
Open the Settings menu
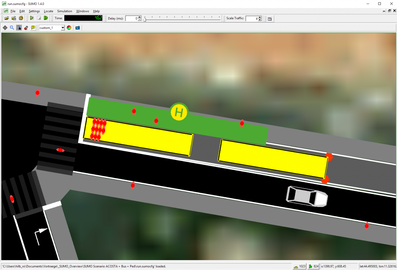(34, 11)
